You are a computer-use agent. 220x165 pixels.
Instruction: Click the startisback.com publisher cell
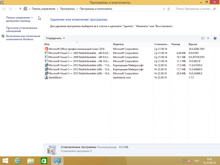[x=122, y=77]
